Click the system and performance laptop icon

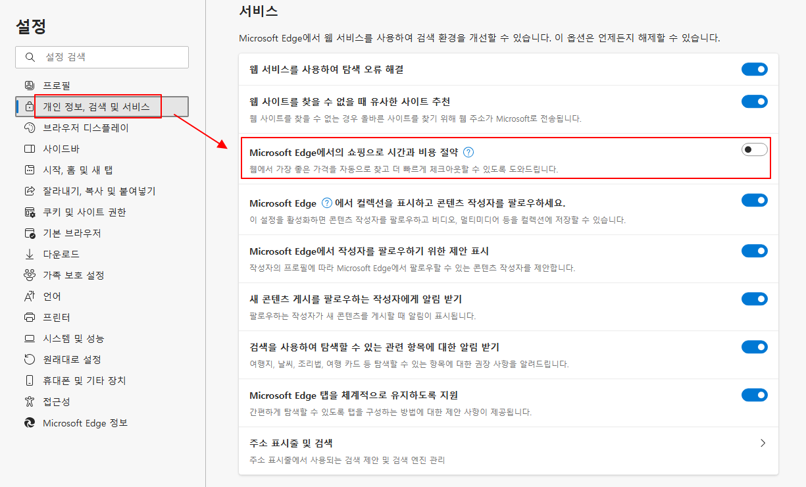[x=29, y=338]
